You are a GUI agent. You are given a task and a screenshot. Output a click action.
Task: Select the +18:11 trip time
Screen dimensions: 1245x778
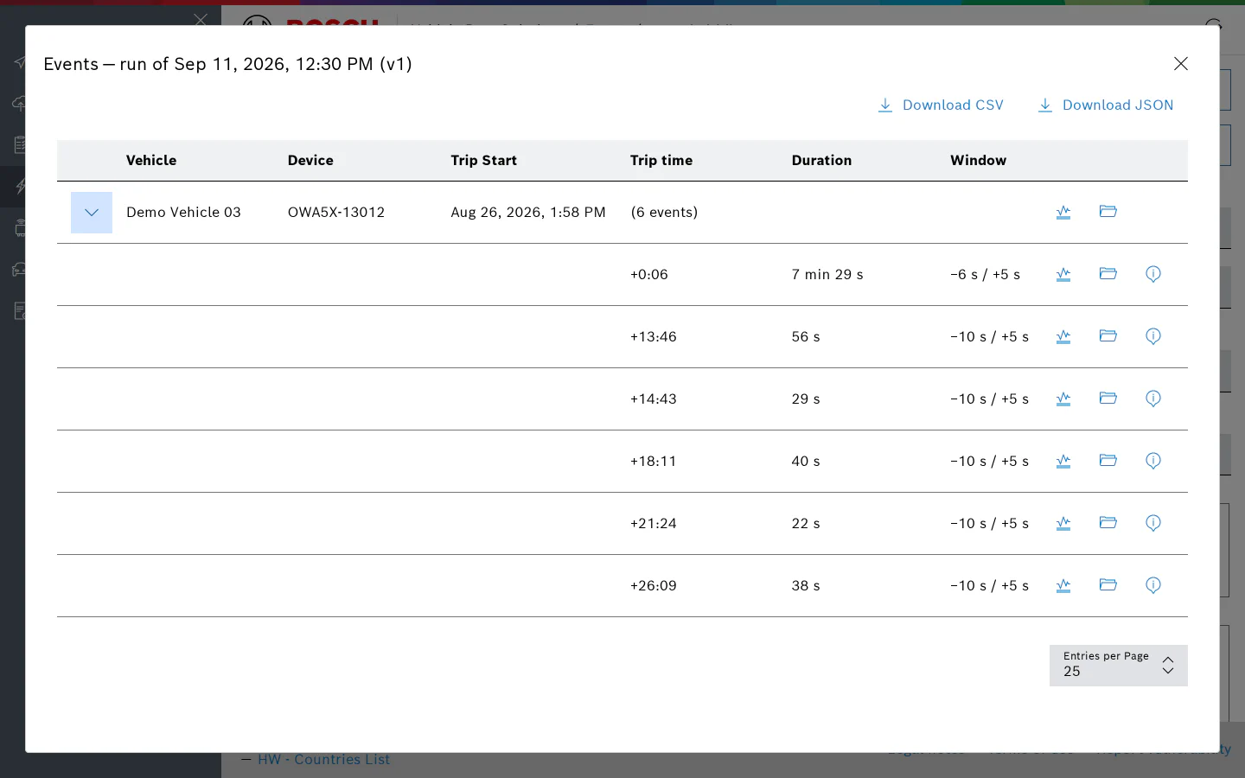click(654, 462)
